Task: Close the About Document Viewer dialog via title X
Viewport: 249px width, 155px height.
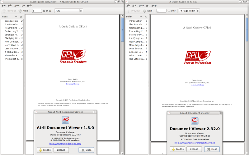Action: coord(220,113)
